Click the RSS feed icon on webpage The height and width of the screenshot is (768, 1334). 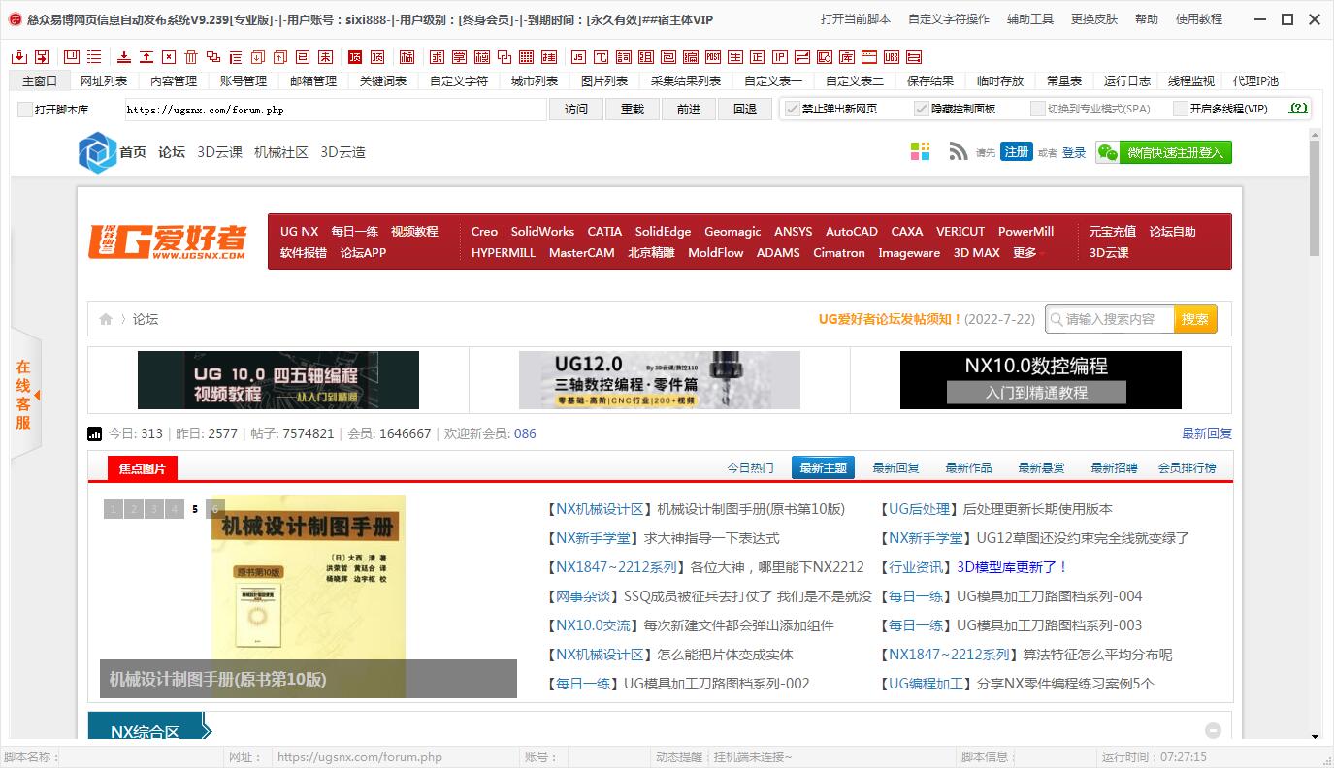click(x=959, y=151)
